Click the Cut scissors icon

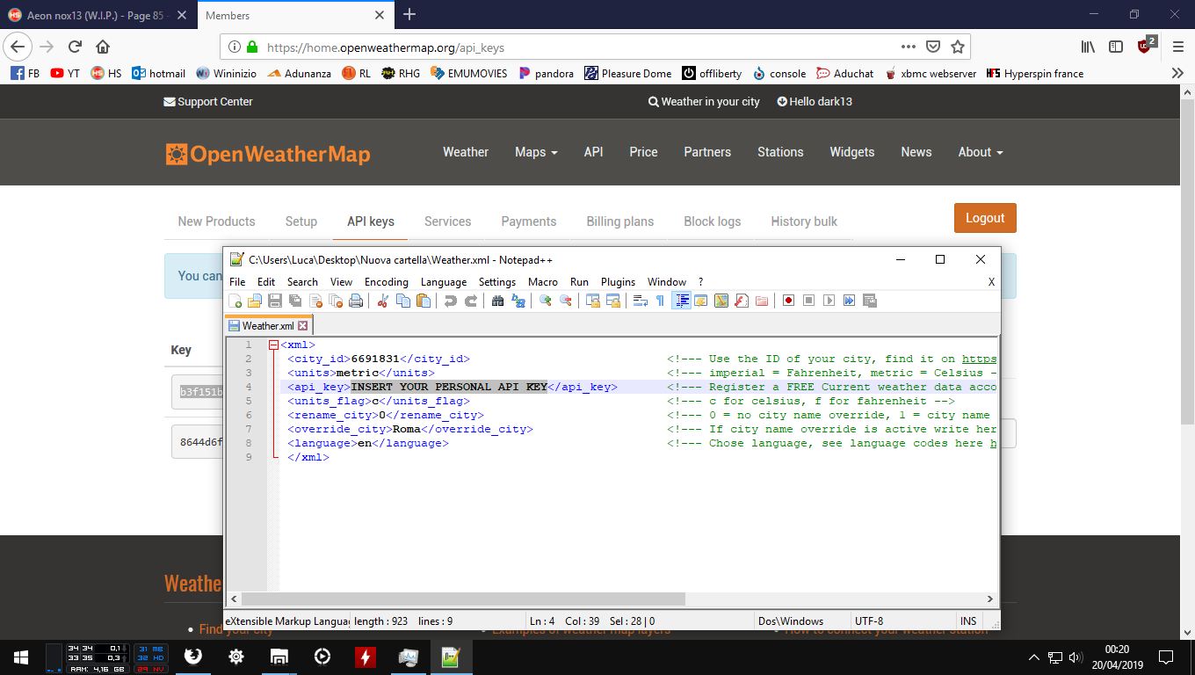coord(383,301)
